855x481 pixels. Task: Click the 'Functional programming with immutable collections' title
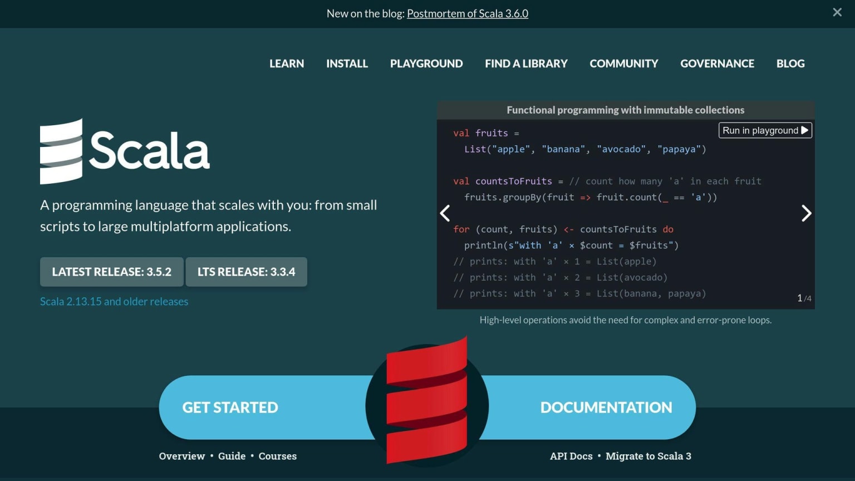(626, 110)
